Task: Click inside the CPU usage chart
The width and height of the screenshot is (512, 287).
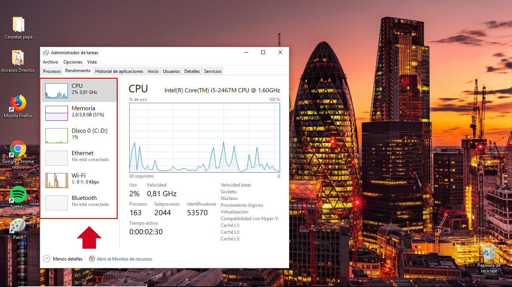Action: pos(204,138)
